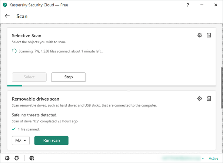
Task: Open application settings gear in status bar
Action: (7, 158)
